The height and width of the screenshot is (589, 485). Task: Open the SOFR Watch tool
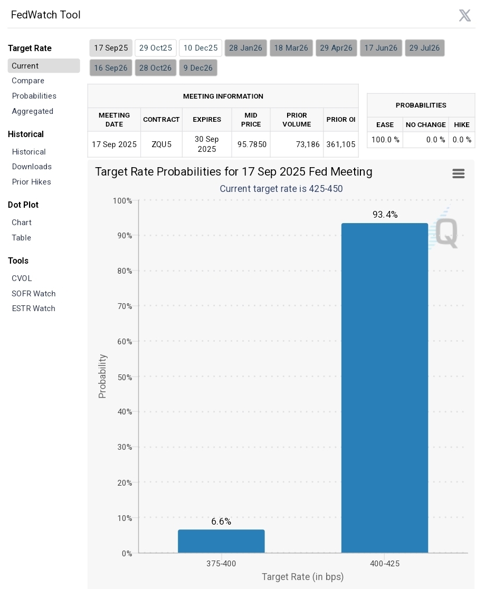33,294
